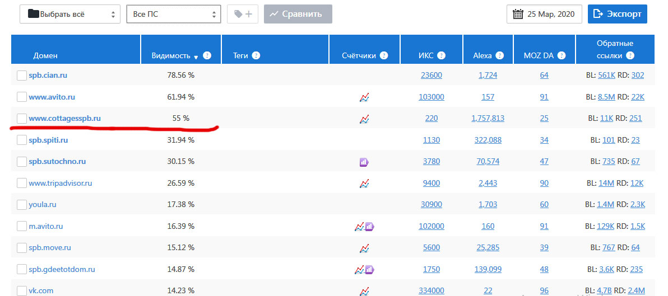Click help icon next to Счётчики header
This screenshot has height=296, width=668.
tap(384, 55)
